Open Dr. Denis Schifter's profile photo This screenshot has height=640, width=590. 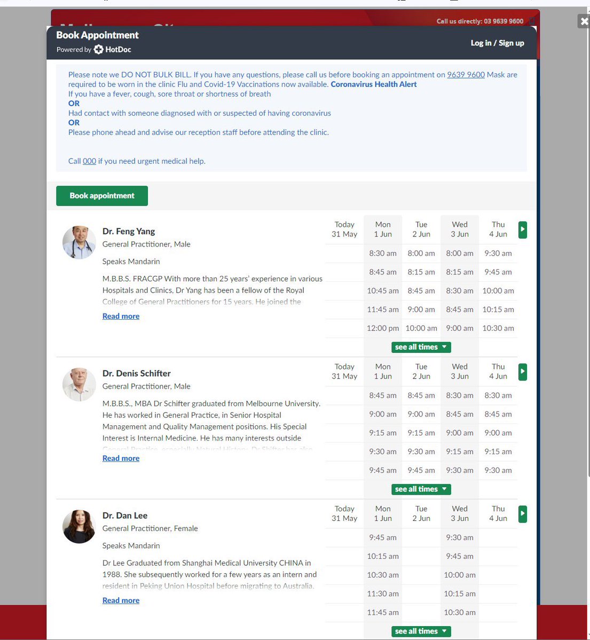[79, 384]
